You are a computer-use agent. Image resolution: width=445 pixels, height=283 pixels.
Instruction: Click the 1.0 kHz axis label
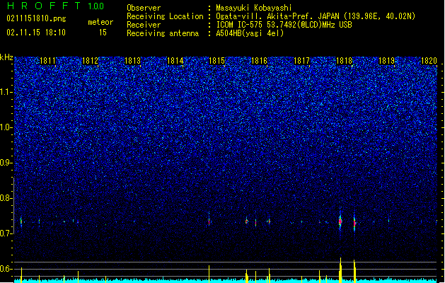[6, 128]
